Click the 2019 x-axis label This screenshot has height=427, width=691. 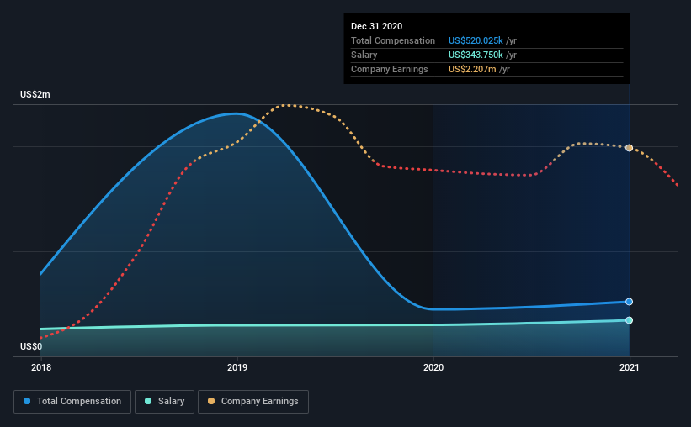[237, 367]
